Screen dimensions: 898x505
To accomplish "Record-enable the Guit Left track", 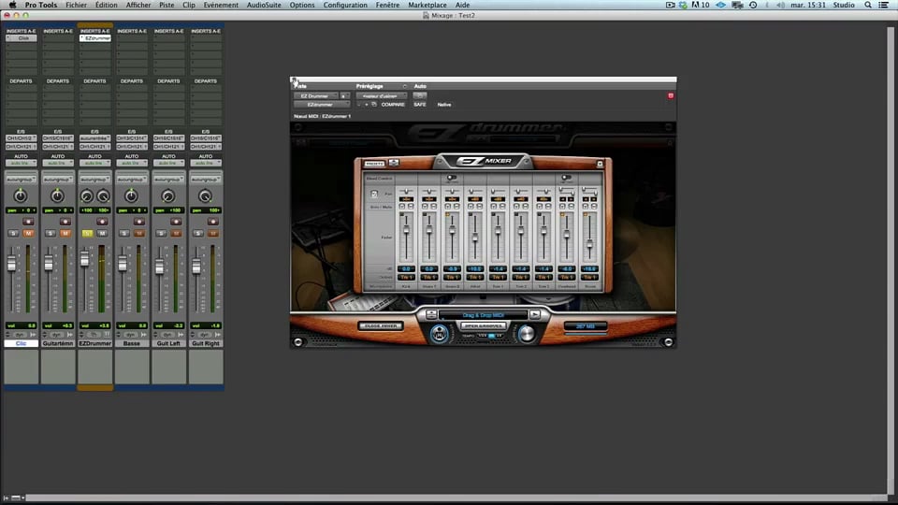I will 176,221.
